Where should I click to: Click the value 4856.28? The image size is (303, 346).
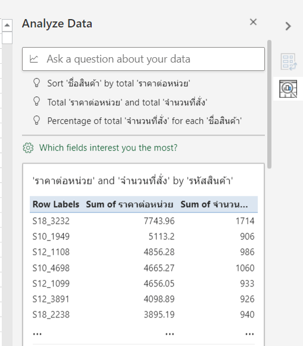pos(159,252)
